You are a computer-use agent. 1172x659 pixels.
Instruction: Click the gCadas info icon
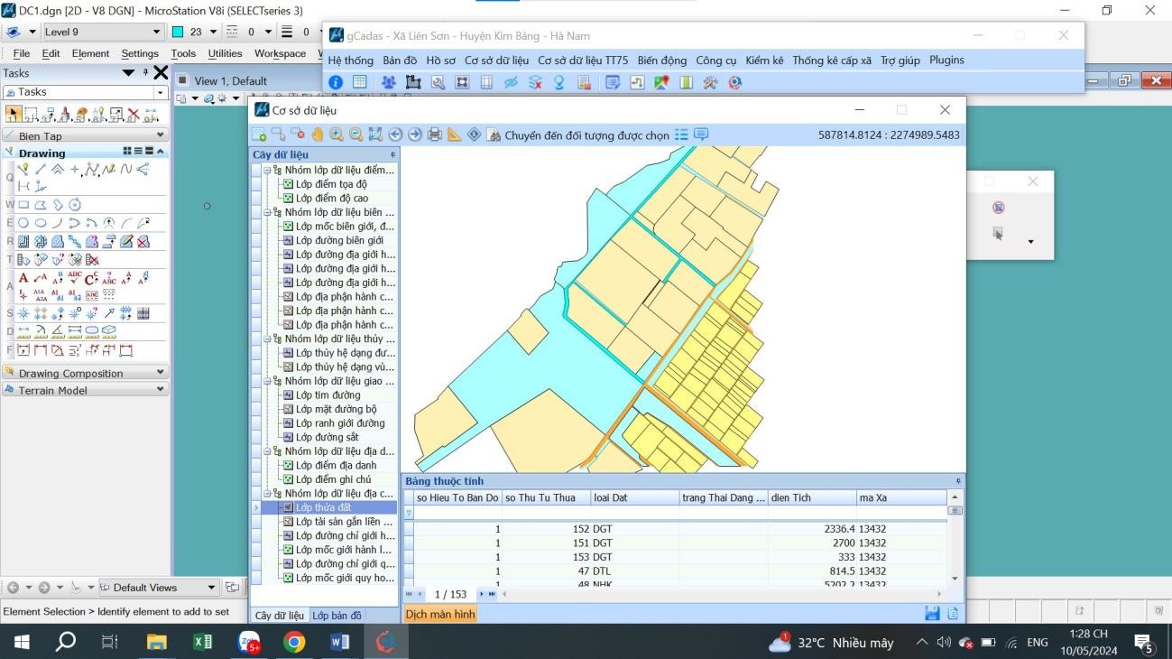pyautogui.click(x=336, y=82)
